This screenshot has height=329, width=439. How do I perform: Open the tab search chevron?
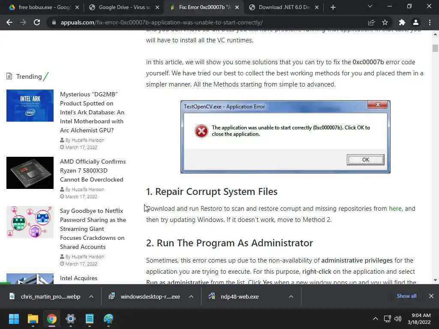point(370,6)
